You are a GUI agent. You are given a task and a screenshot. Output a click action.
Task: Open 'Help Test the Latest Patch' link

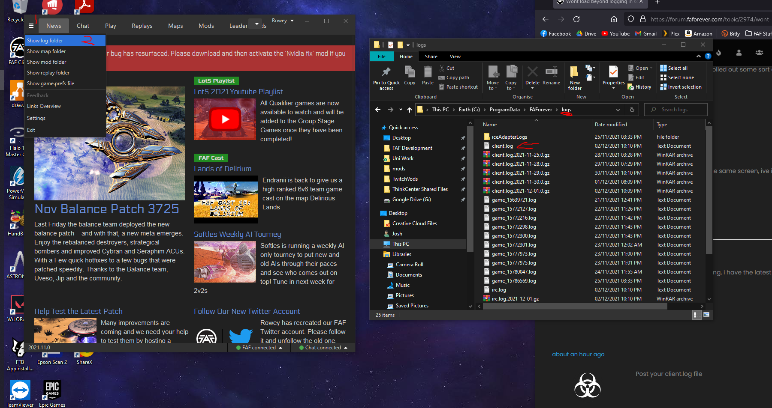pyautogui.click(x=78, y=311)
